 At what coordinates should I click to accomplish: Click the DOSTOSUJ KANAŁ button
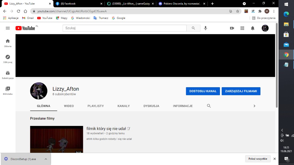pos(203,91)
